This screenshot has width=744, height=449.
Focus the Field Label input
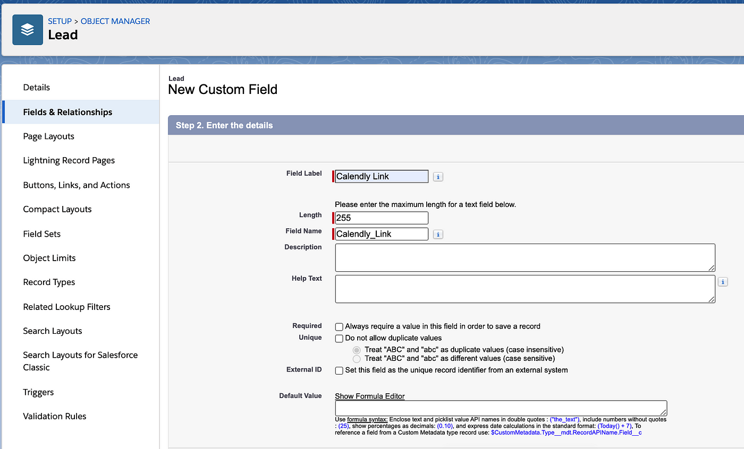pos(382,176)
